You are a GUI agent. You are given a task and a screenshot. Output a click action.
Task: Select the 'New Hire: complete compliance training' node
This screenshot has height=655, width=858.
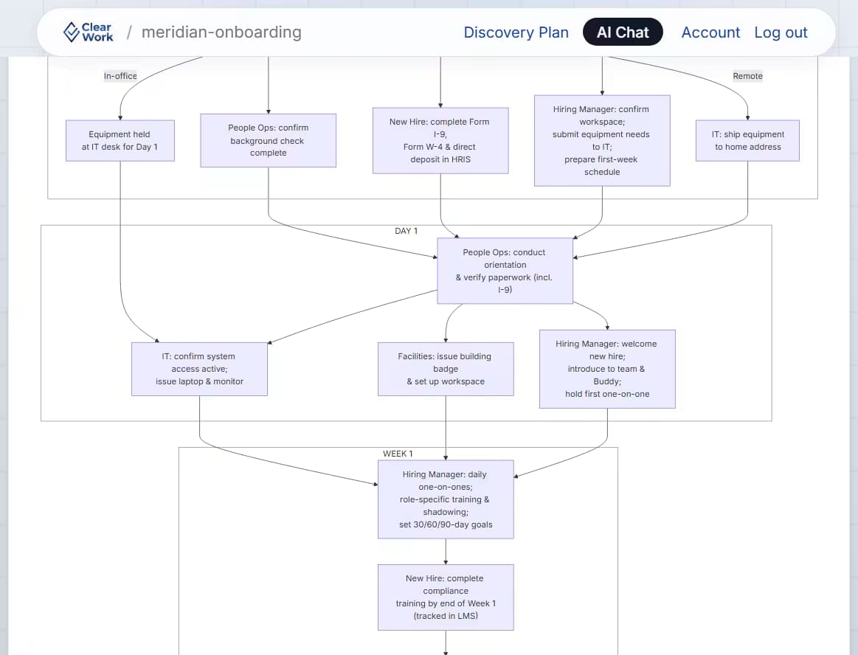[446, 597]
